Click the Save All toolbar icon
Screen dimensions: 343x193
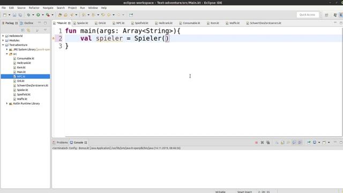tap(20, 15)
